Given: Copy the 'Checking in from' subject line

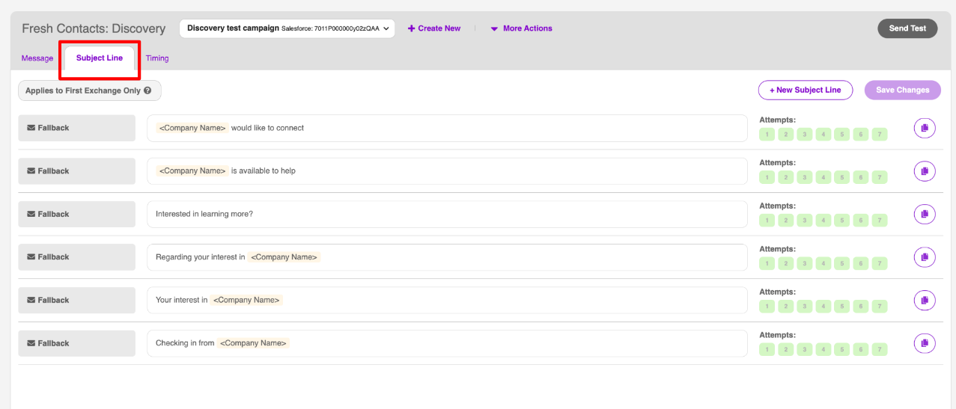Looking at the screenshot, I should 925,343.
